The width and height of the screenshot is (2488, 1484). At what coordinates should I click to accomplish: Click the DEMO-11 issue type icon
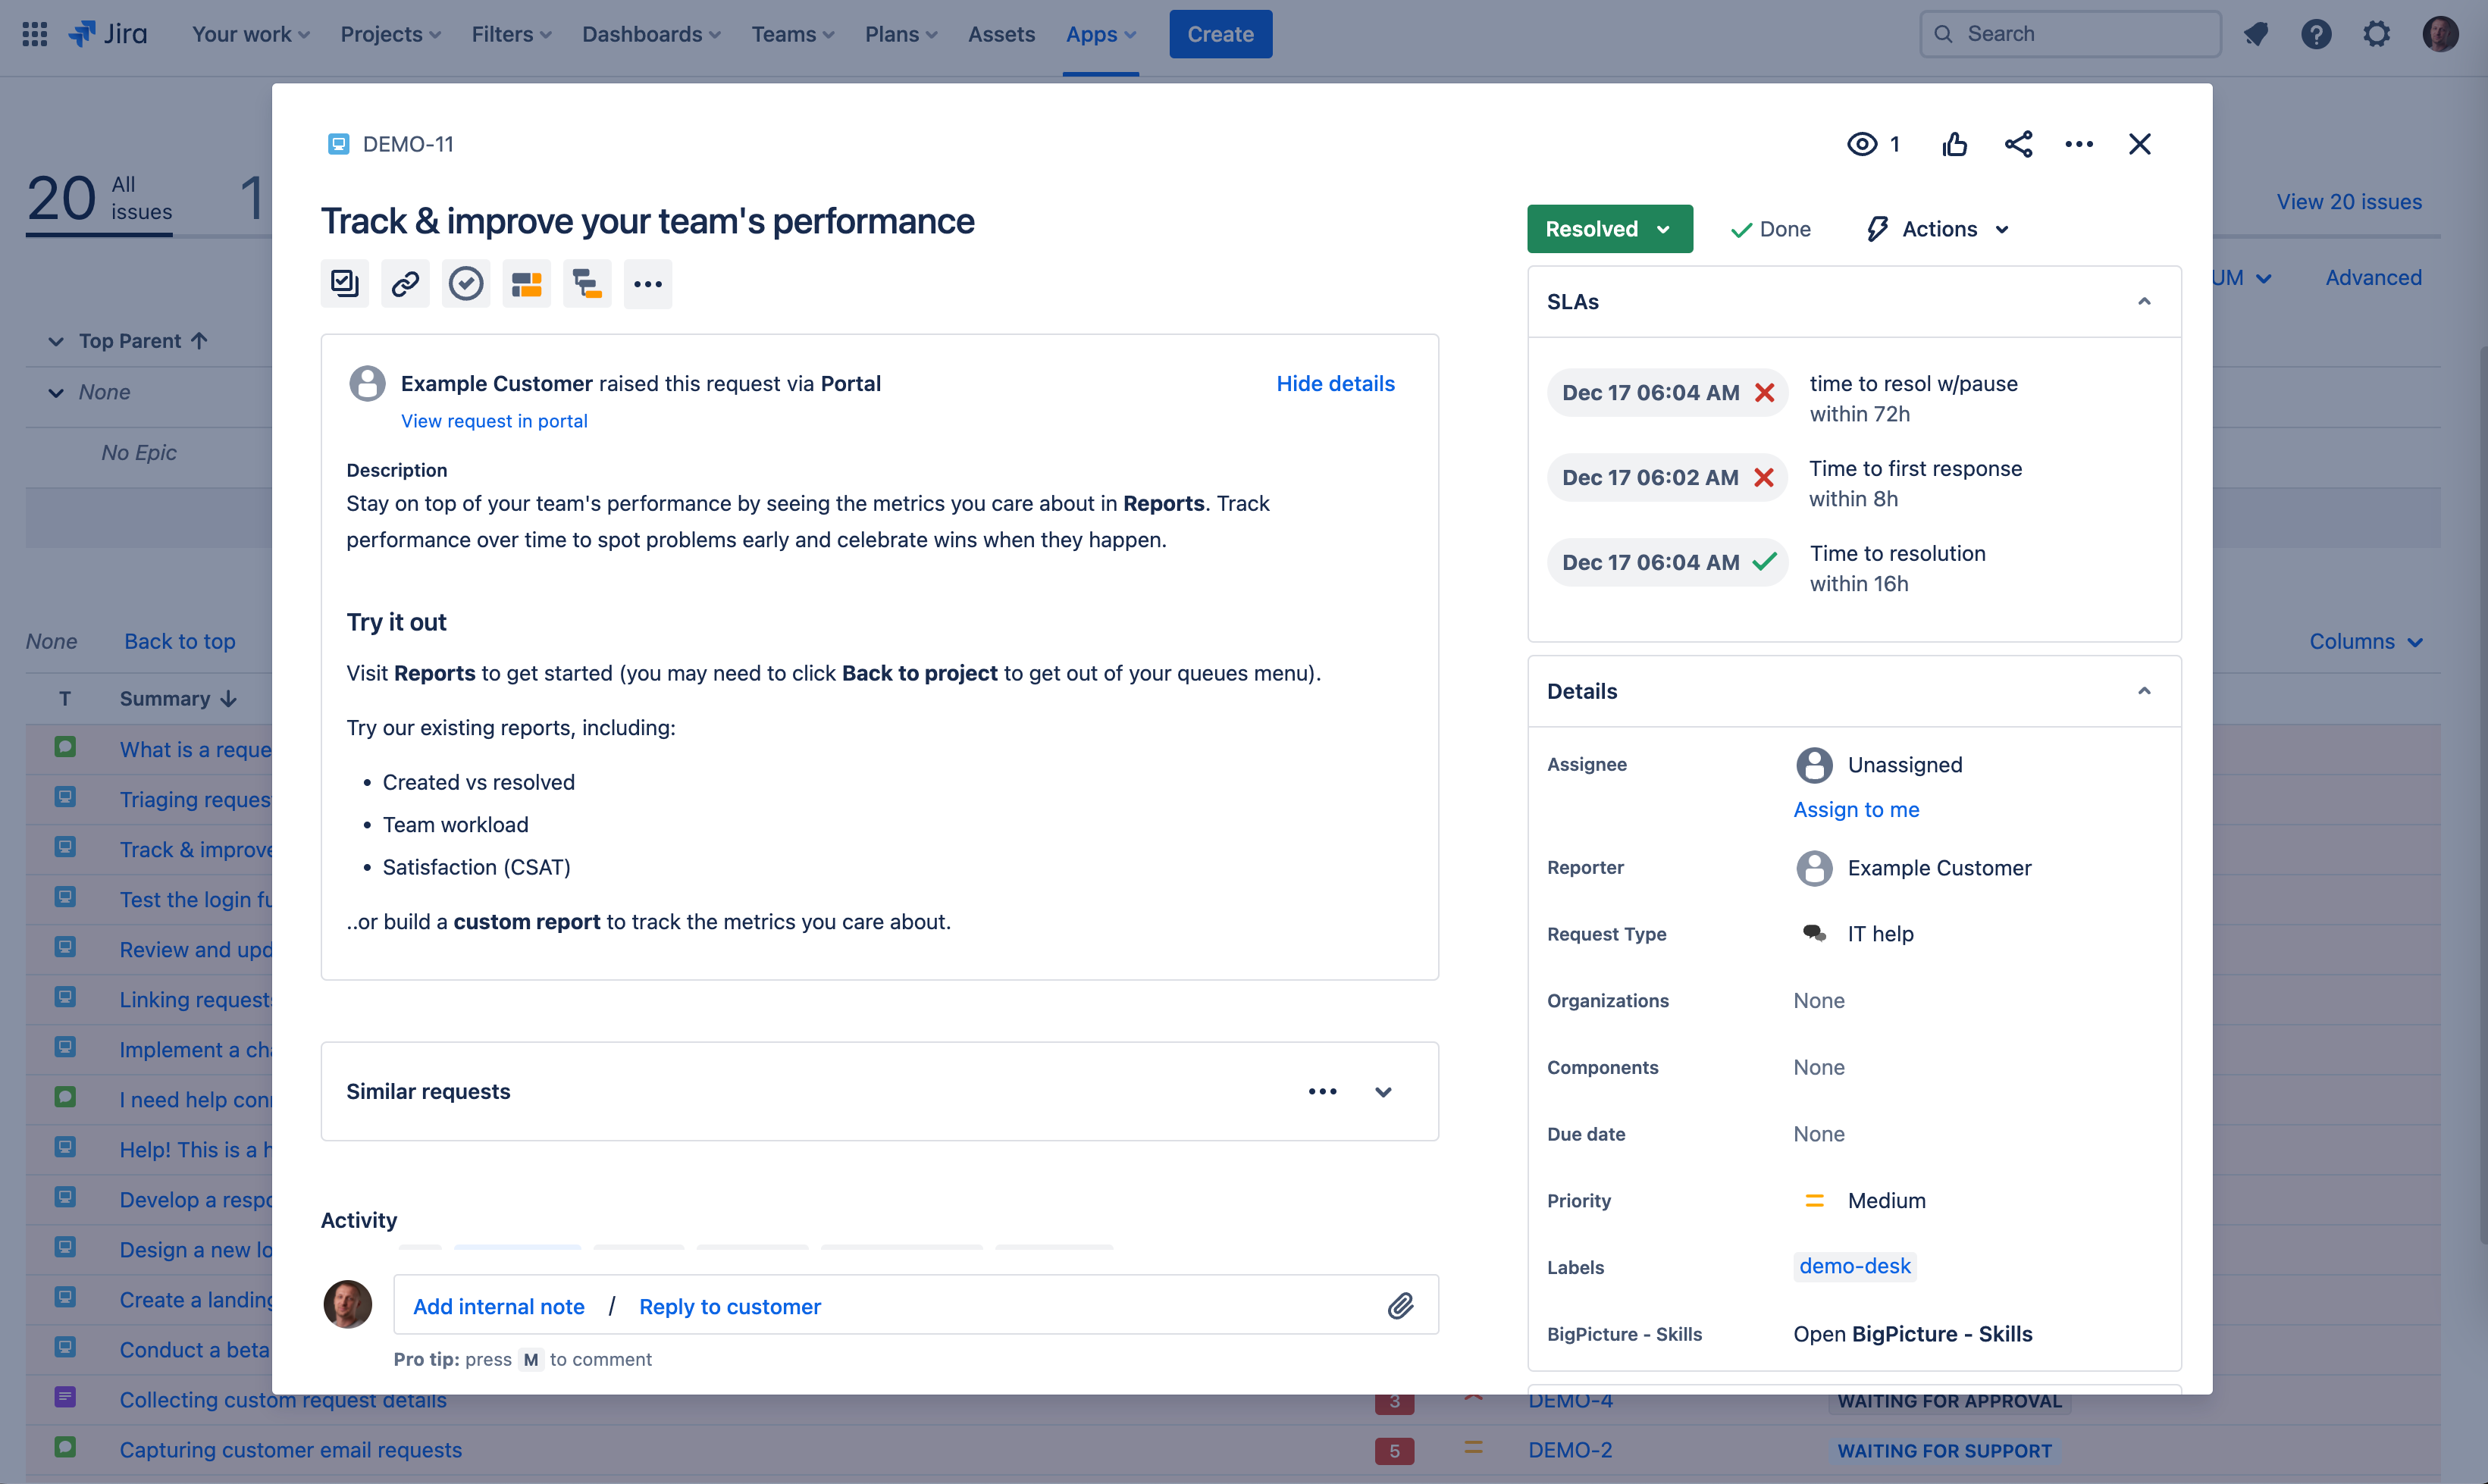tap(338, 144)
